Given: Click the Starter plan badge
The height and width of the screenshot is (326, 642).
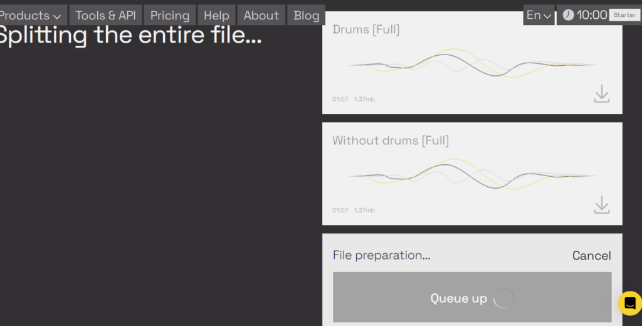Looking at the screenshot, I should click(x=624, y=15).
